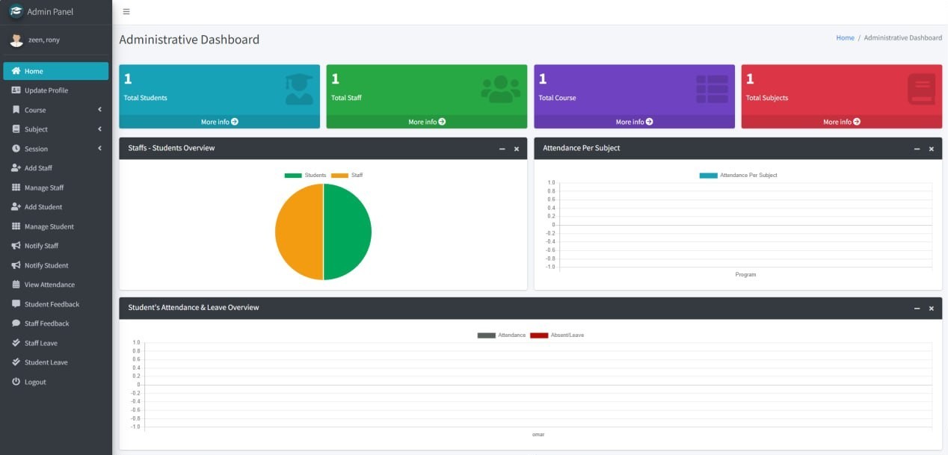Click the Session clock icon
The image size is (948, 455).
(16, 149)
